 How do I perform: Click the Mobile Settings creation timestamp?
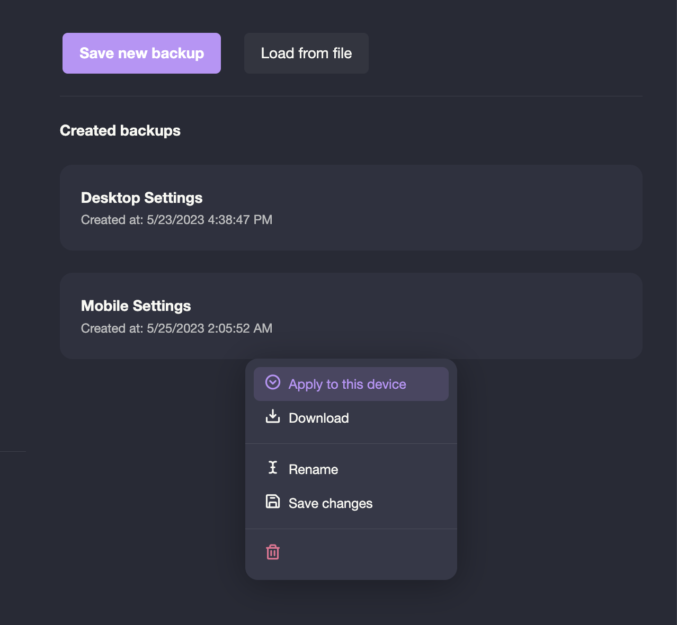(176, 328)
